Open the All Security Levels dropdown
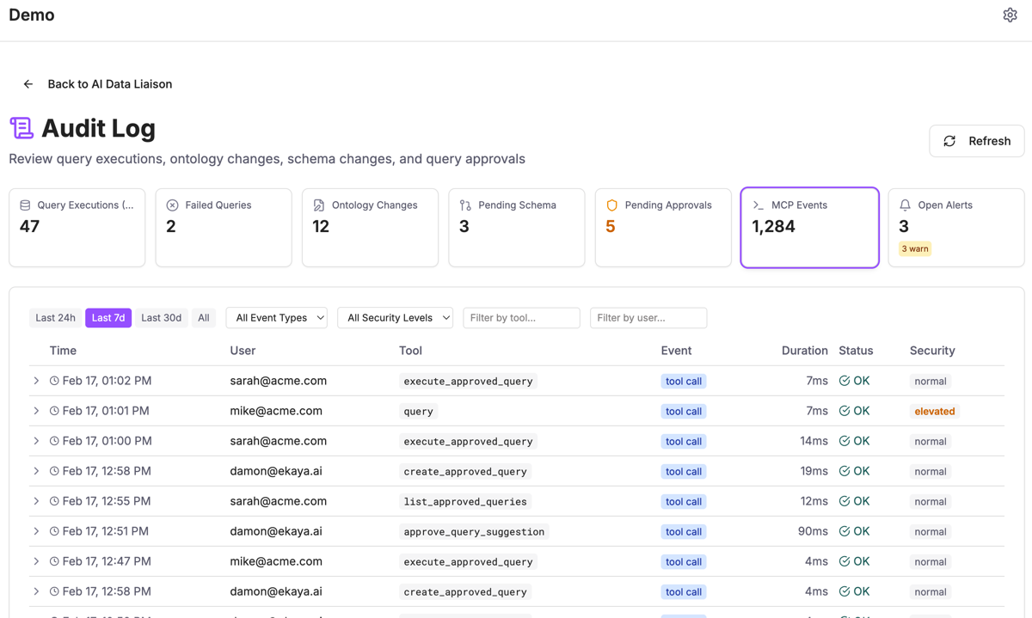 395,317
